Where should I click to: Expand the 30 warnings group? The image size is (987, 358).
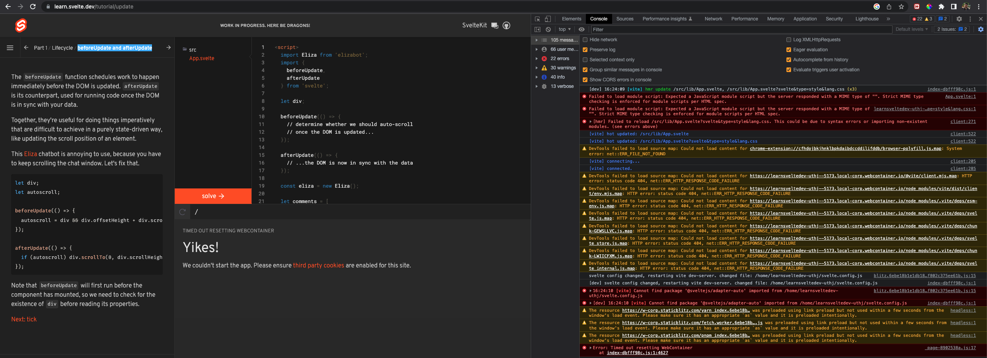(537, 68)
